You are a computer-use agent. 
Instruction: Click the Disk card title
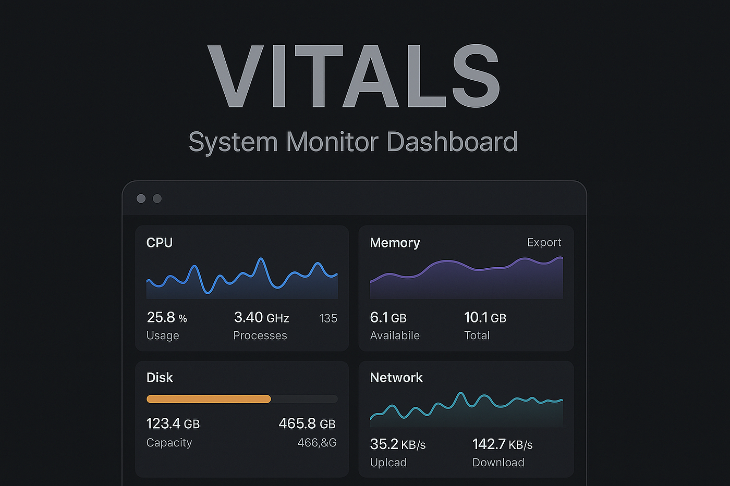[x=160, y=378]
